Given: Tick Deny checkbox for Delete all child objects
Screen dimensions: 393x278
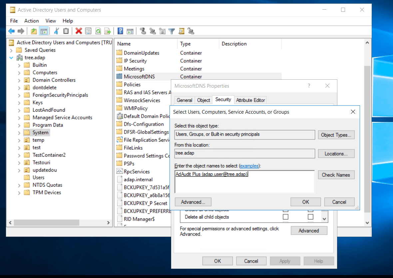Looking at the screenshot, I should [310, 217].
